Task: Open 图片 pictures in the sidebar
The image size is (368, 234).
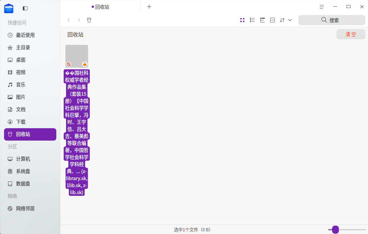Action: point(30,97)
